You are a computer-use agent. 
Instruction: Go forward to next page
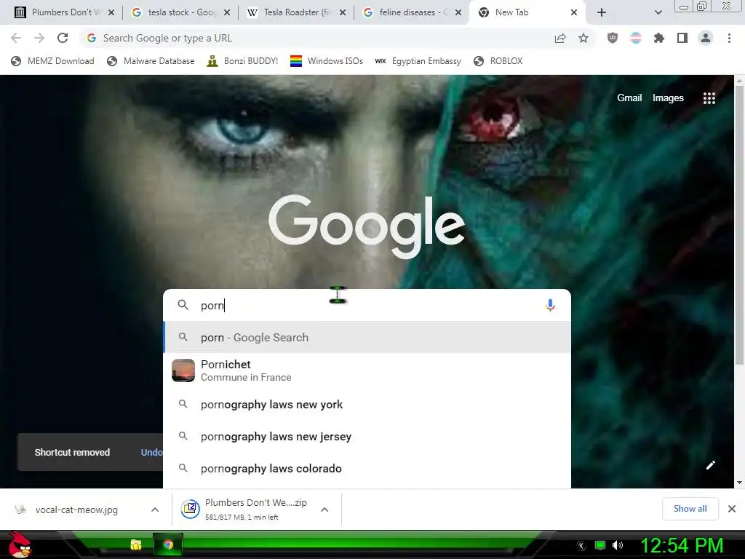coord(39,38)
